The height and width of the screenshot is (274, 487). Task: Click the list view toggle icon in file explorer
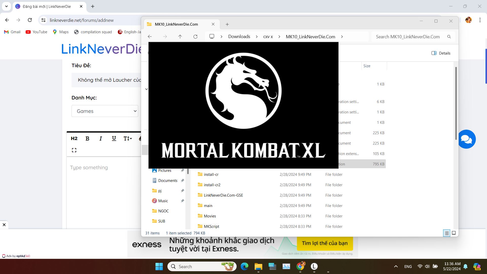click(x=446, y=233)
